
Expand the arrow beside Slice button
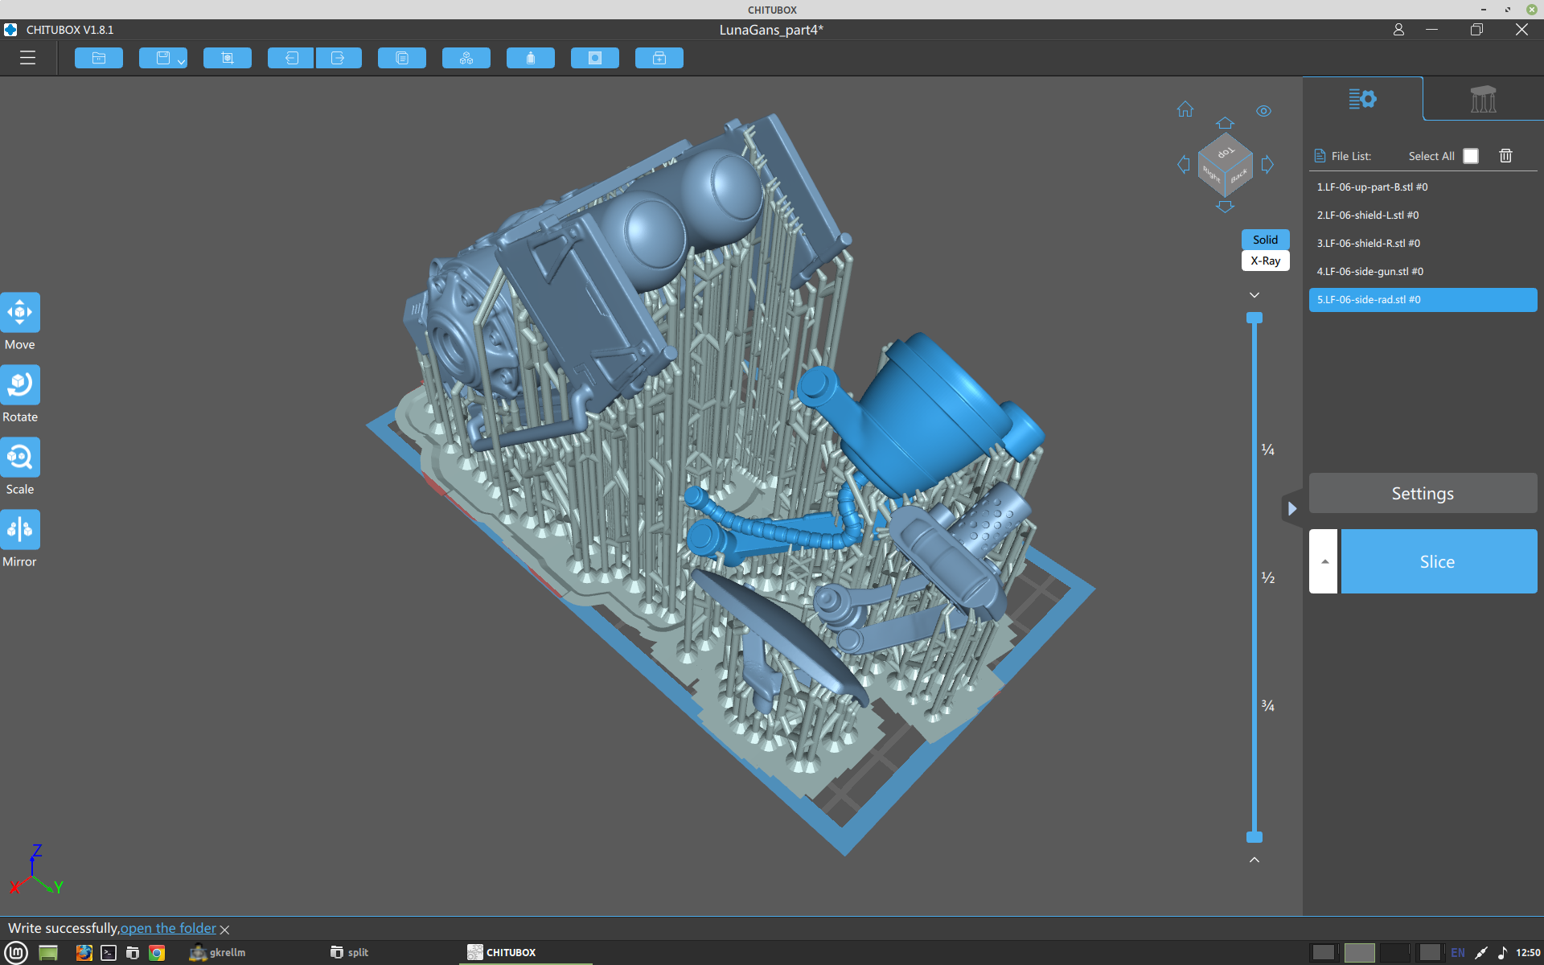[x=1324, y=561]
